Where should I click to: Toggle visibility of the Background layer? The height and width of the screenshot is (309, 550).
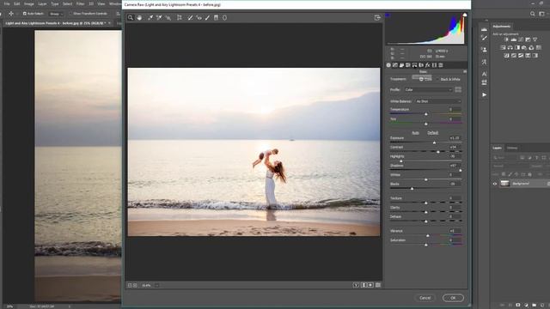(495, 184)
